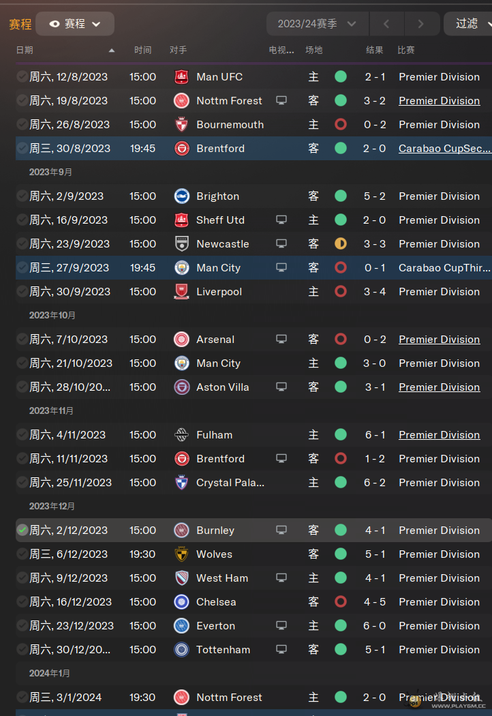Click the Man UFC club badge

coord(182,76)
